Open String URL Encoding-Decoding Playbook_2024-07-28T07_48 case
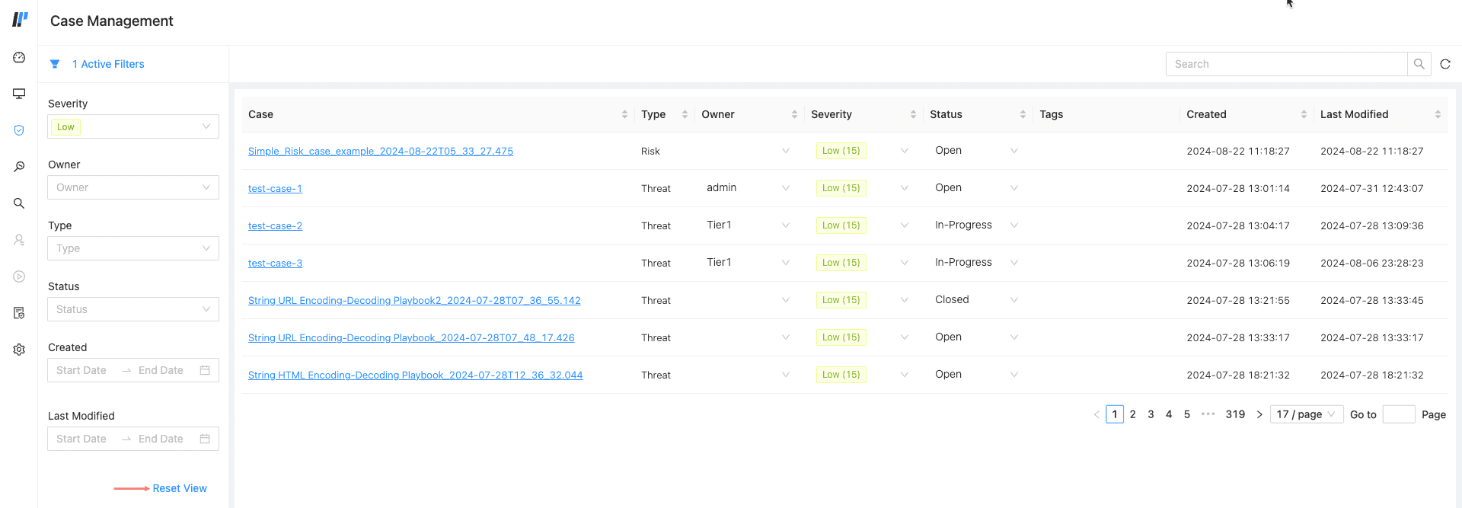 (x=411, y=337)
